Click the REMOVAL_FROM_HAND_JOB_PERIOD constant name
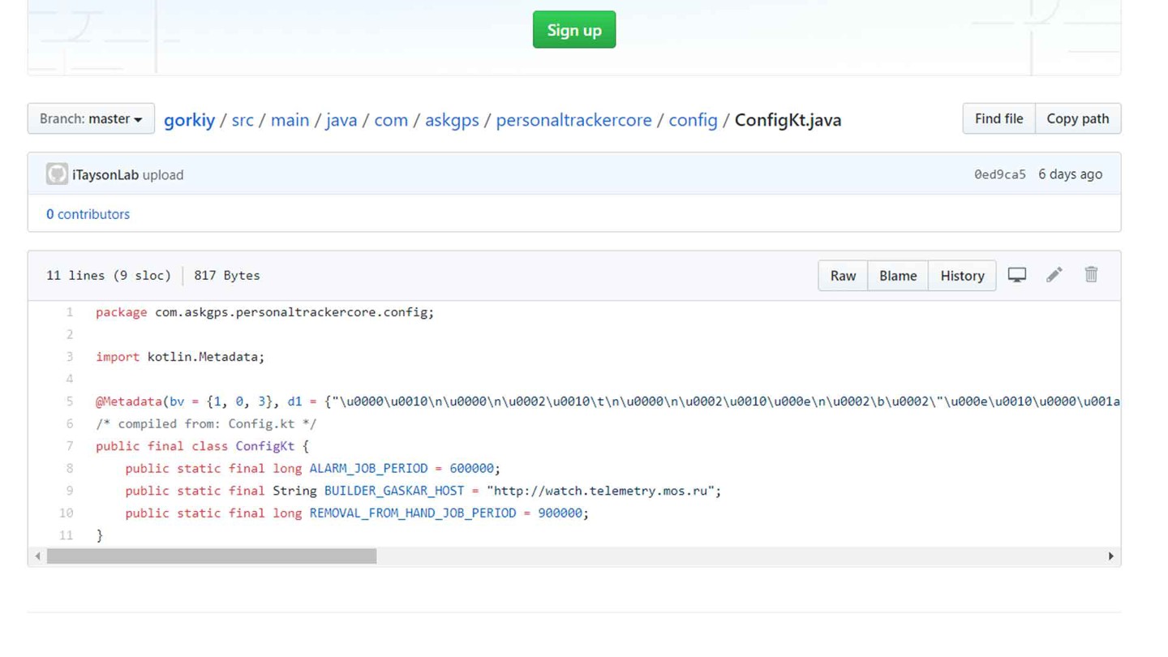 click(x=413, y=513)
